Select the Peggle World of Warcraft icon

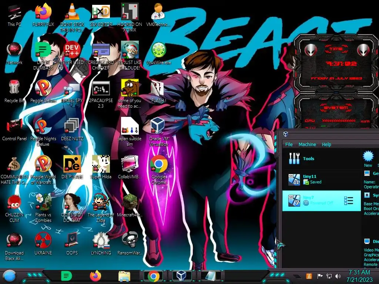[x=43, y=170]
